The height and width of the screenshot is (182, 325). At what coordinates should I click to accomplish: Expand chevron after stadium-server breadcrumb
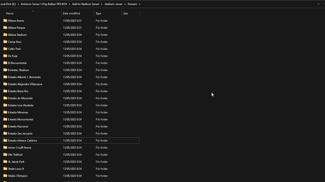[x=125, y=4]
